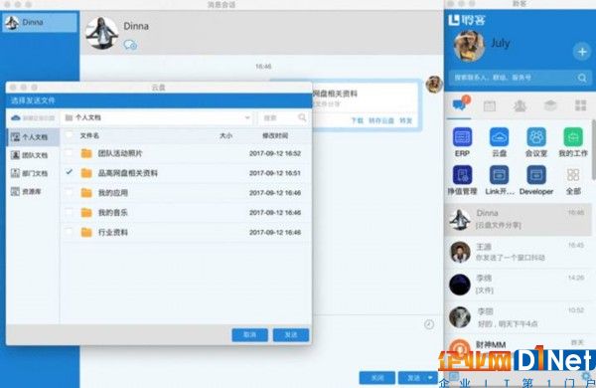Show all apps via 全部 icon

pyautogui.click(x=573, y=175)
